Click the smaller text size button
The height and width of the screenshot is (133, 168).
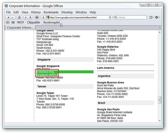(x=26, y=17)
